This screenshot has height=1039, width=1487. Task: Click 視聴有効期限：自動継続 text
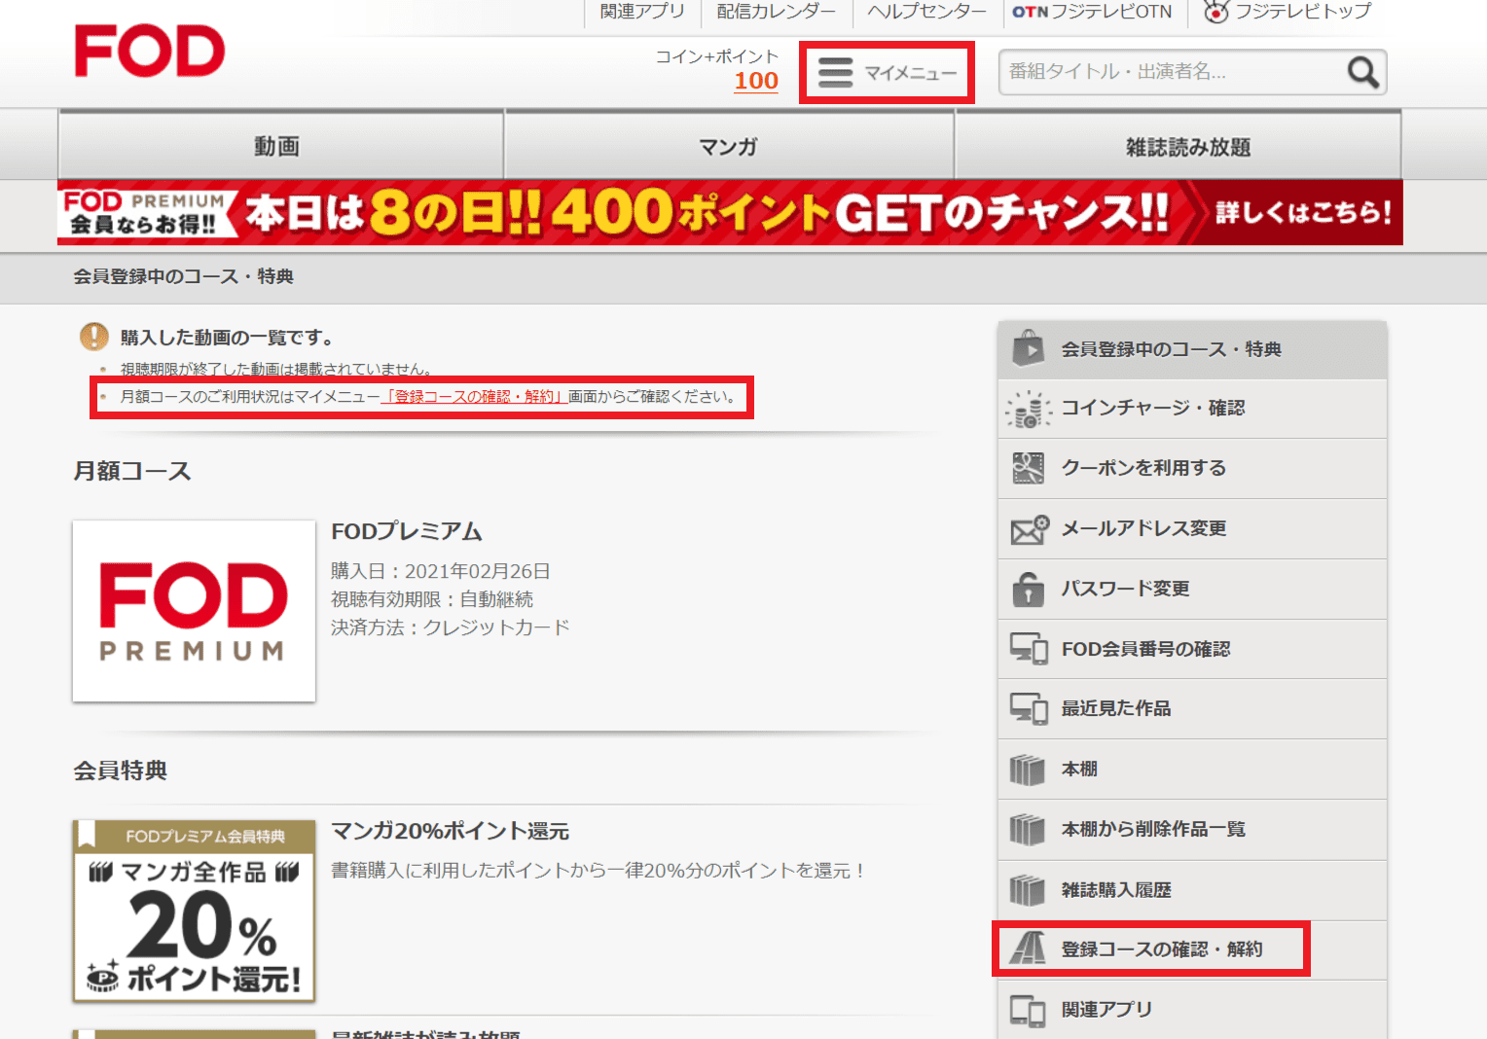(432, 599)
